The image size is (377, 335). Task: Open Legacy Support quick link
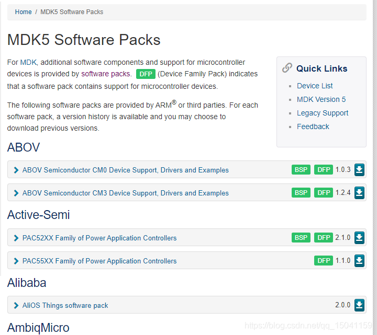pos(323,113)
